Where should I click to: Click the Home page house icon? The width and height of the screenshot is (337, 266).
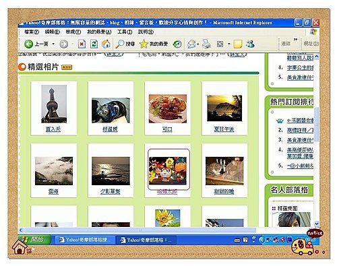106,44
